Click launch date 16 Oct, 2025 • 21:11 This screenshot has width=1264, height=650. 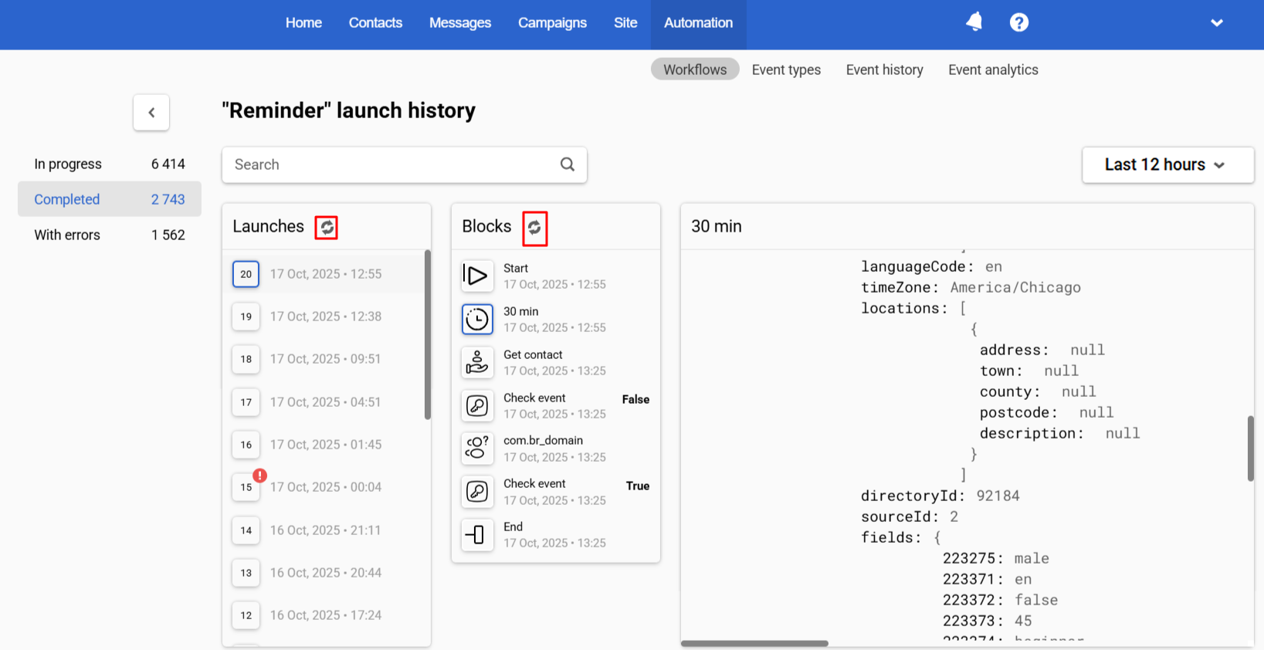325,530
